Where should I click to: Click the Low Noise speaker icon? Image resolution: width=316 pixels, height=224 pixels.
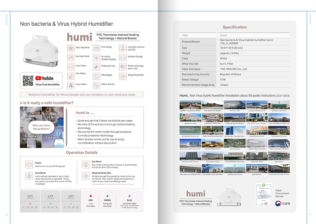pyautogui.click(x=71, y=66)
